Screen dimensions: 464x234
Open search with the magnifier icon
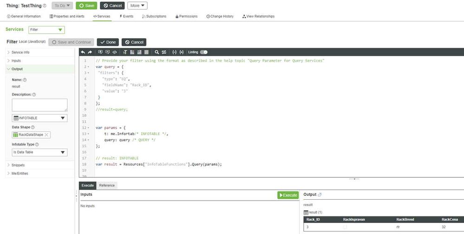157,52
